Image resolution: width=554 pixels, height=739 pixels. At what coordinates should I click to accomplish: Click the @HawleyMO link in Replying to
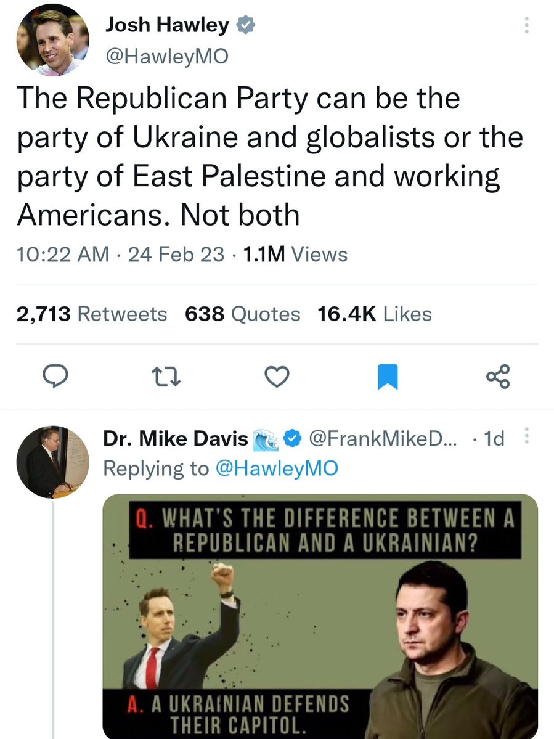click(x=277, y=468)
